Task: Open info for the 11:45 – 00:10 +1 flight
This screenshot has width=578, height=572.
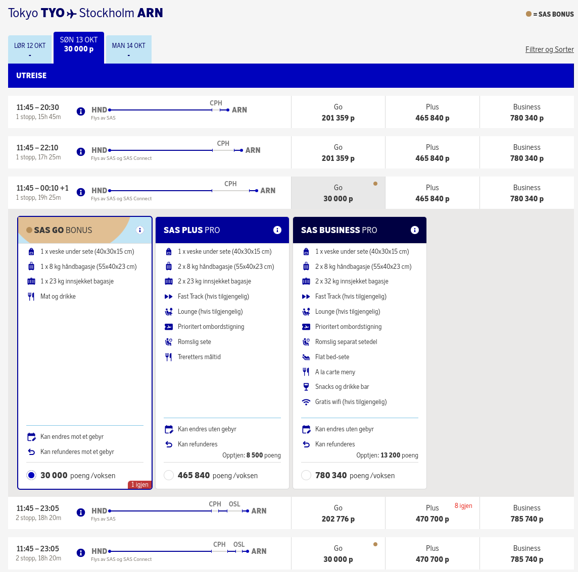Action: point(81,192)
